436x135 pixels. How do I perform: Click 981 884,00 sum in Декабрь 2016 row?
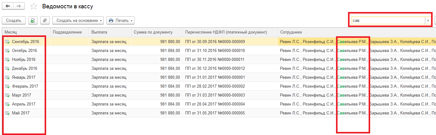[x=170, y=68]
